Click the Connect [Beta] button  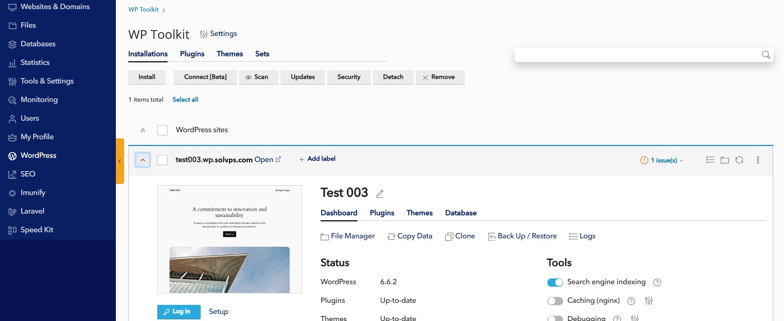[205, 77]
